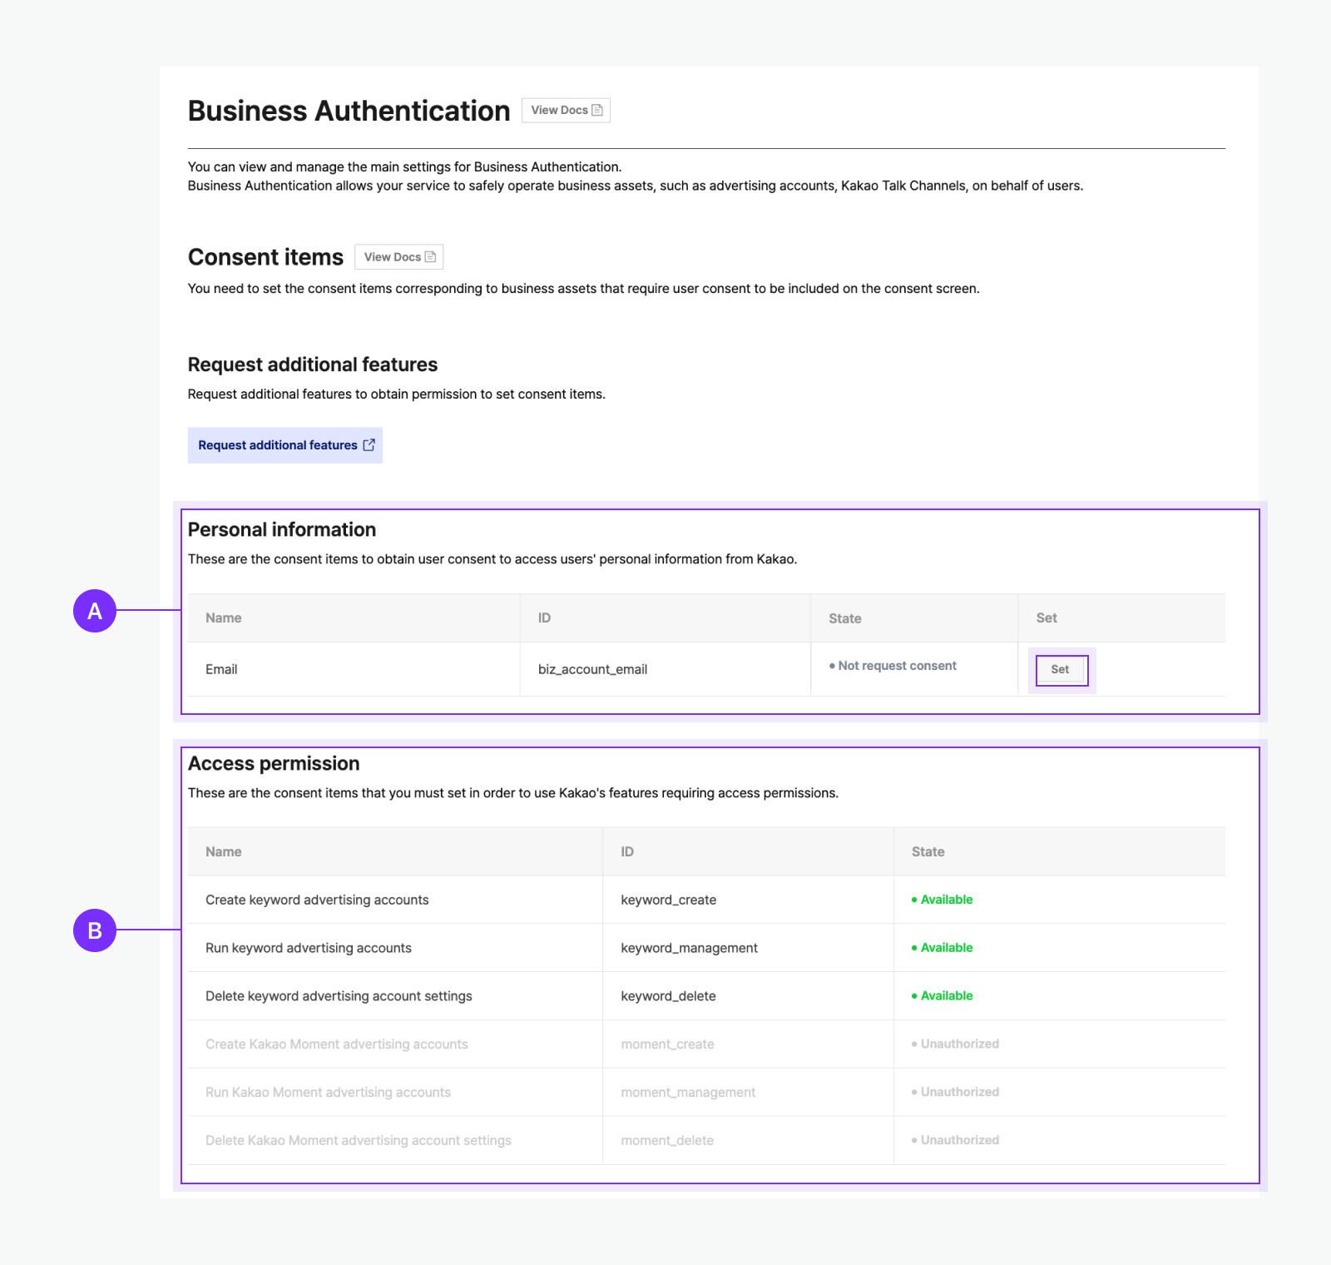Click Unauthorized status for moment_delete row
Screen dimensions: 1331x1265
click(x=959, y=1140)
